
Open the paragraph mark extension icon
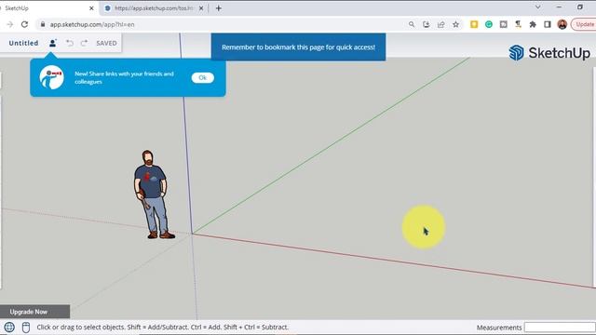[x=518, y=24]
